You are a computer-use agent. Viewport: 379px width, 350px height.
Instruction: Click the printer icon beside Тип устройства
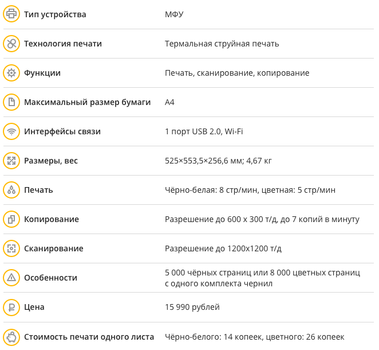(x=11, y=14)
